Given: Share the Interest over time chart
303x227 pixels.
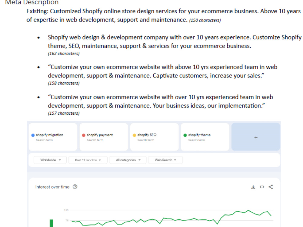Looking at the screenshot, I should click(x=271, y=187).
